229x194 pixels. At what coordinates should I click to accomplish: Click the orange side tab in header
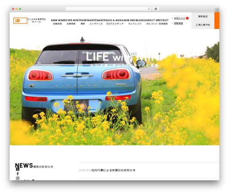pos(217,21)
